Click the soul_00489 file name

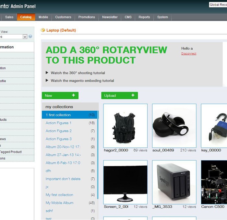point(163,150)
